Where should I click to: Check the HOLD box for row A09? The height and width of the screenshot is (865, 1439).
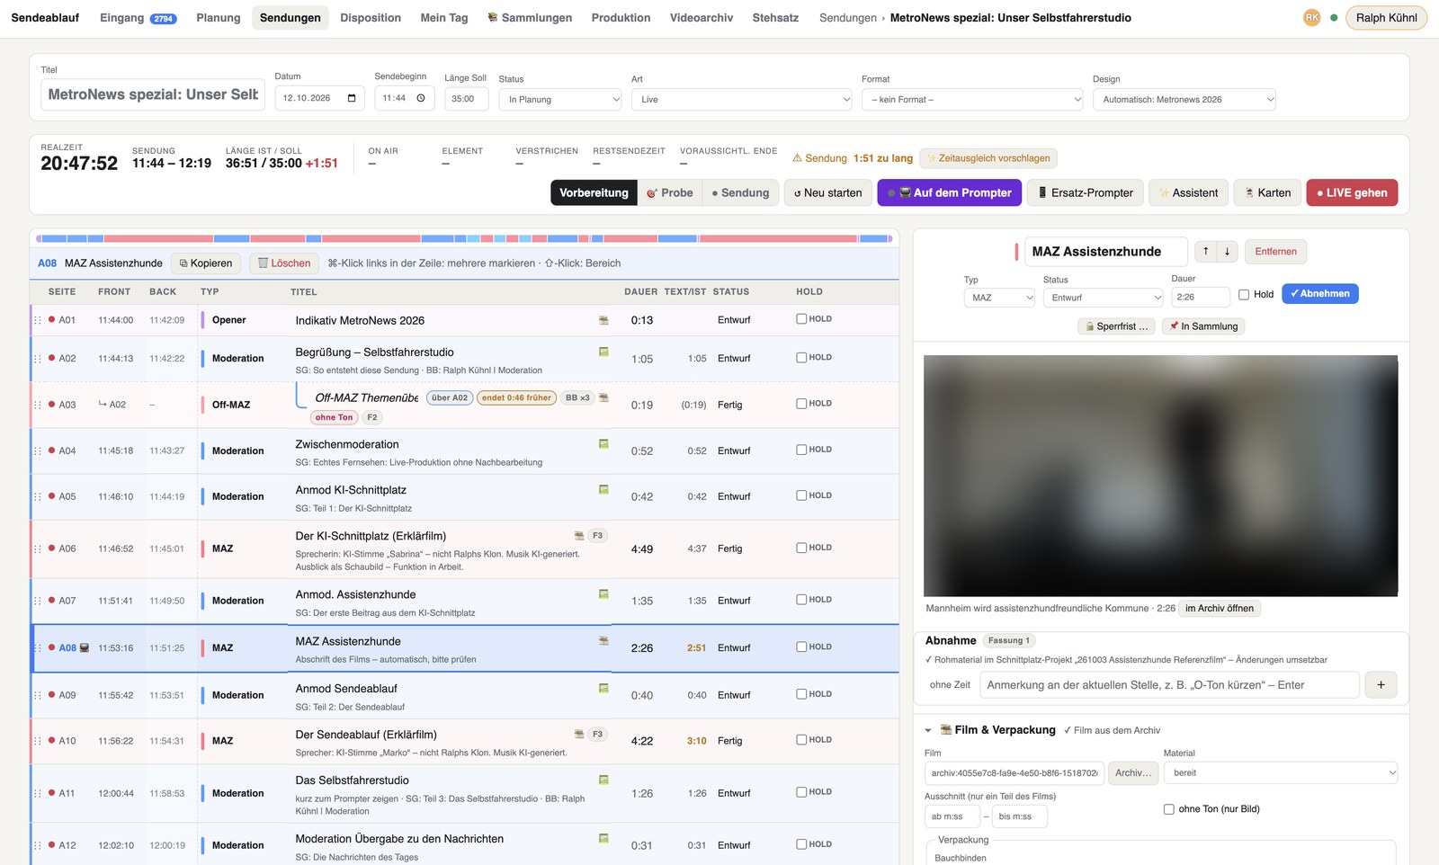pyautogui.click(x=801, y=693)
